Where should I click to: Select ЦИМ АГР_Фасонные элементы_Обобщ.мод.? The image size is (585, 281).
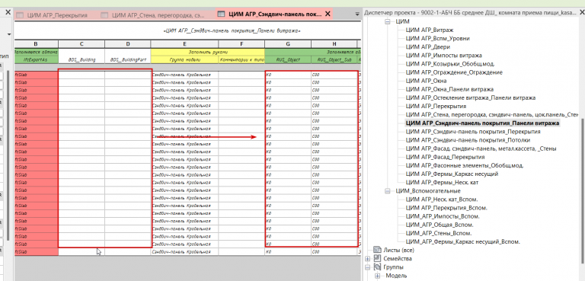[464, 165]
